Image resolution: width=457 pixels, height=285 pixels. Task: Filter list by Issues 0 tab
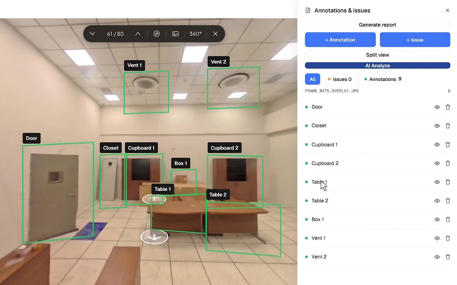(x=340, y=79)
